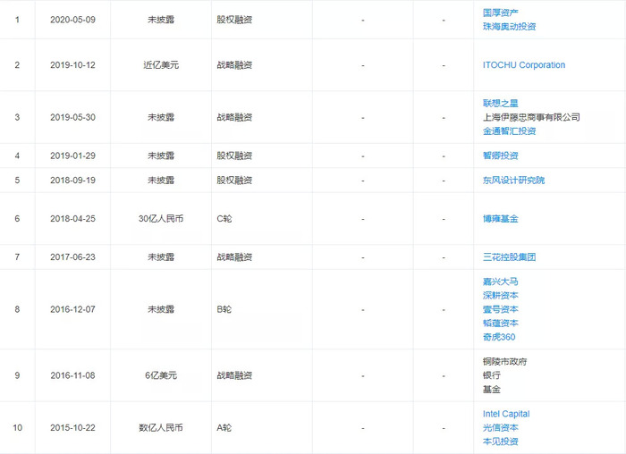
Task: Open the 三花控股集团 investor link
Action: [x=509, y=256]
